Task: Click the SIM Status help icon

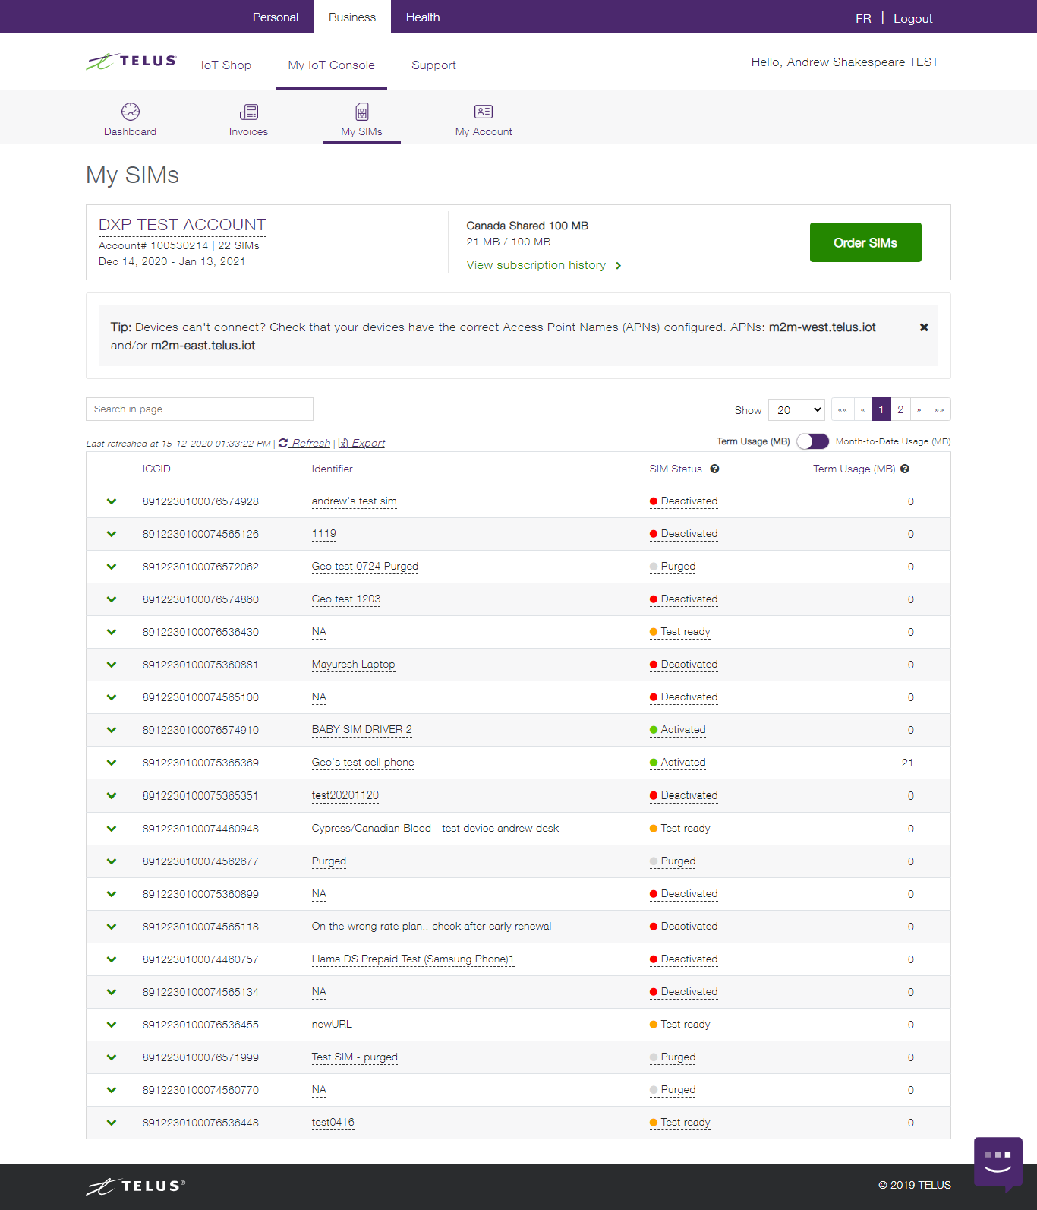Action: (x=714, y=469)
